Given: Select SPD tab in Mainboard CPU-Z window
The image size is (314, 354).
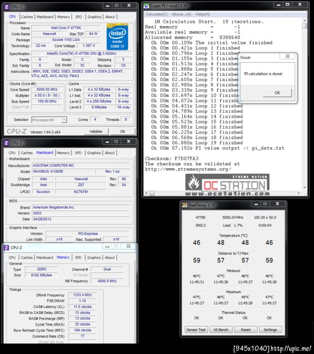Looking at the screenshot, I should (x=78, y=153).
